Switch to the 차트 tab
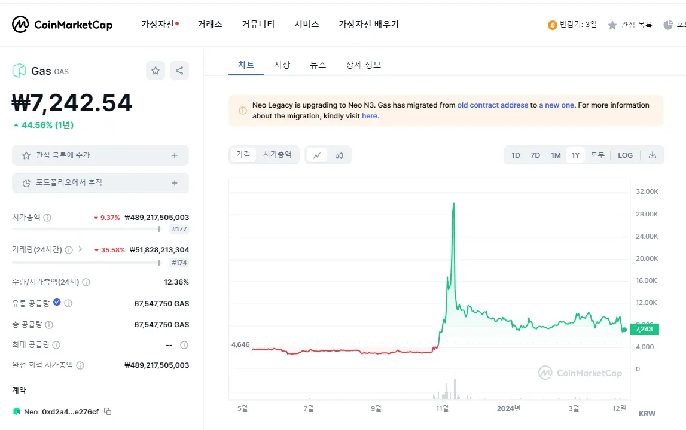The height and width of the screenshot is (430, 686). 246,65
